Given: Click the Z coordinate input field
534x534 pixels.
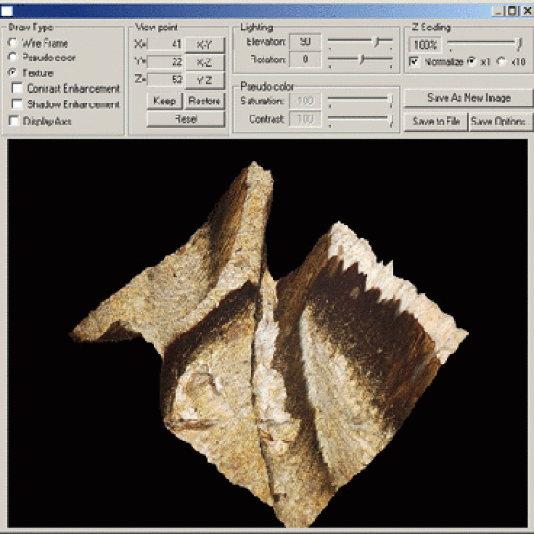Looking at the screenshot, I should (164, 80).
